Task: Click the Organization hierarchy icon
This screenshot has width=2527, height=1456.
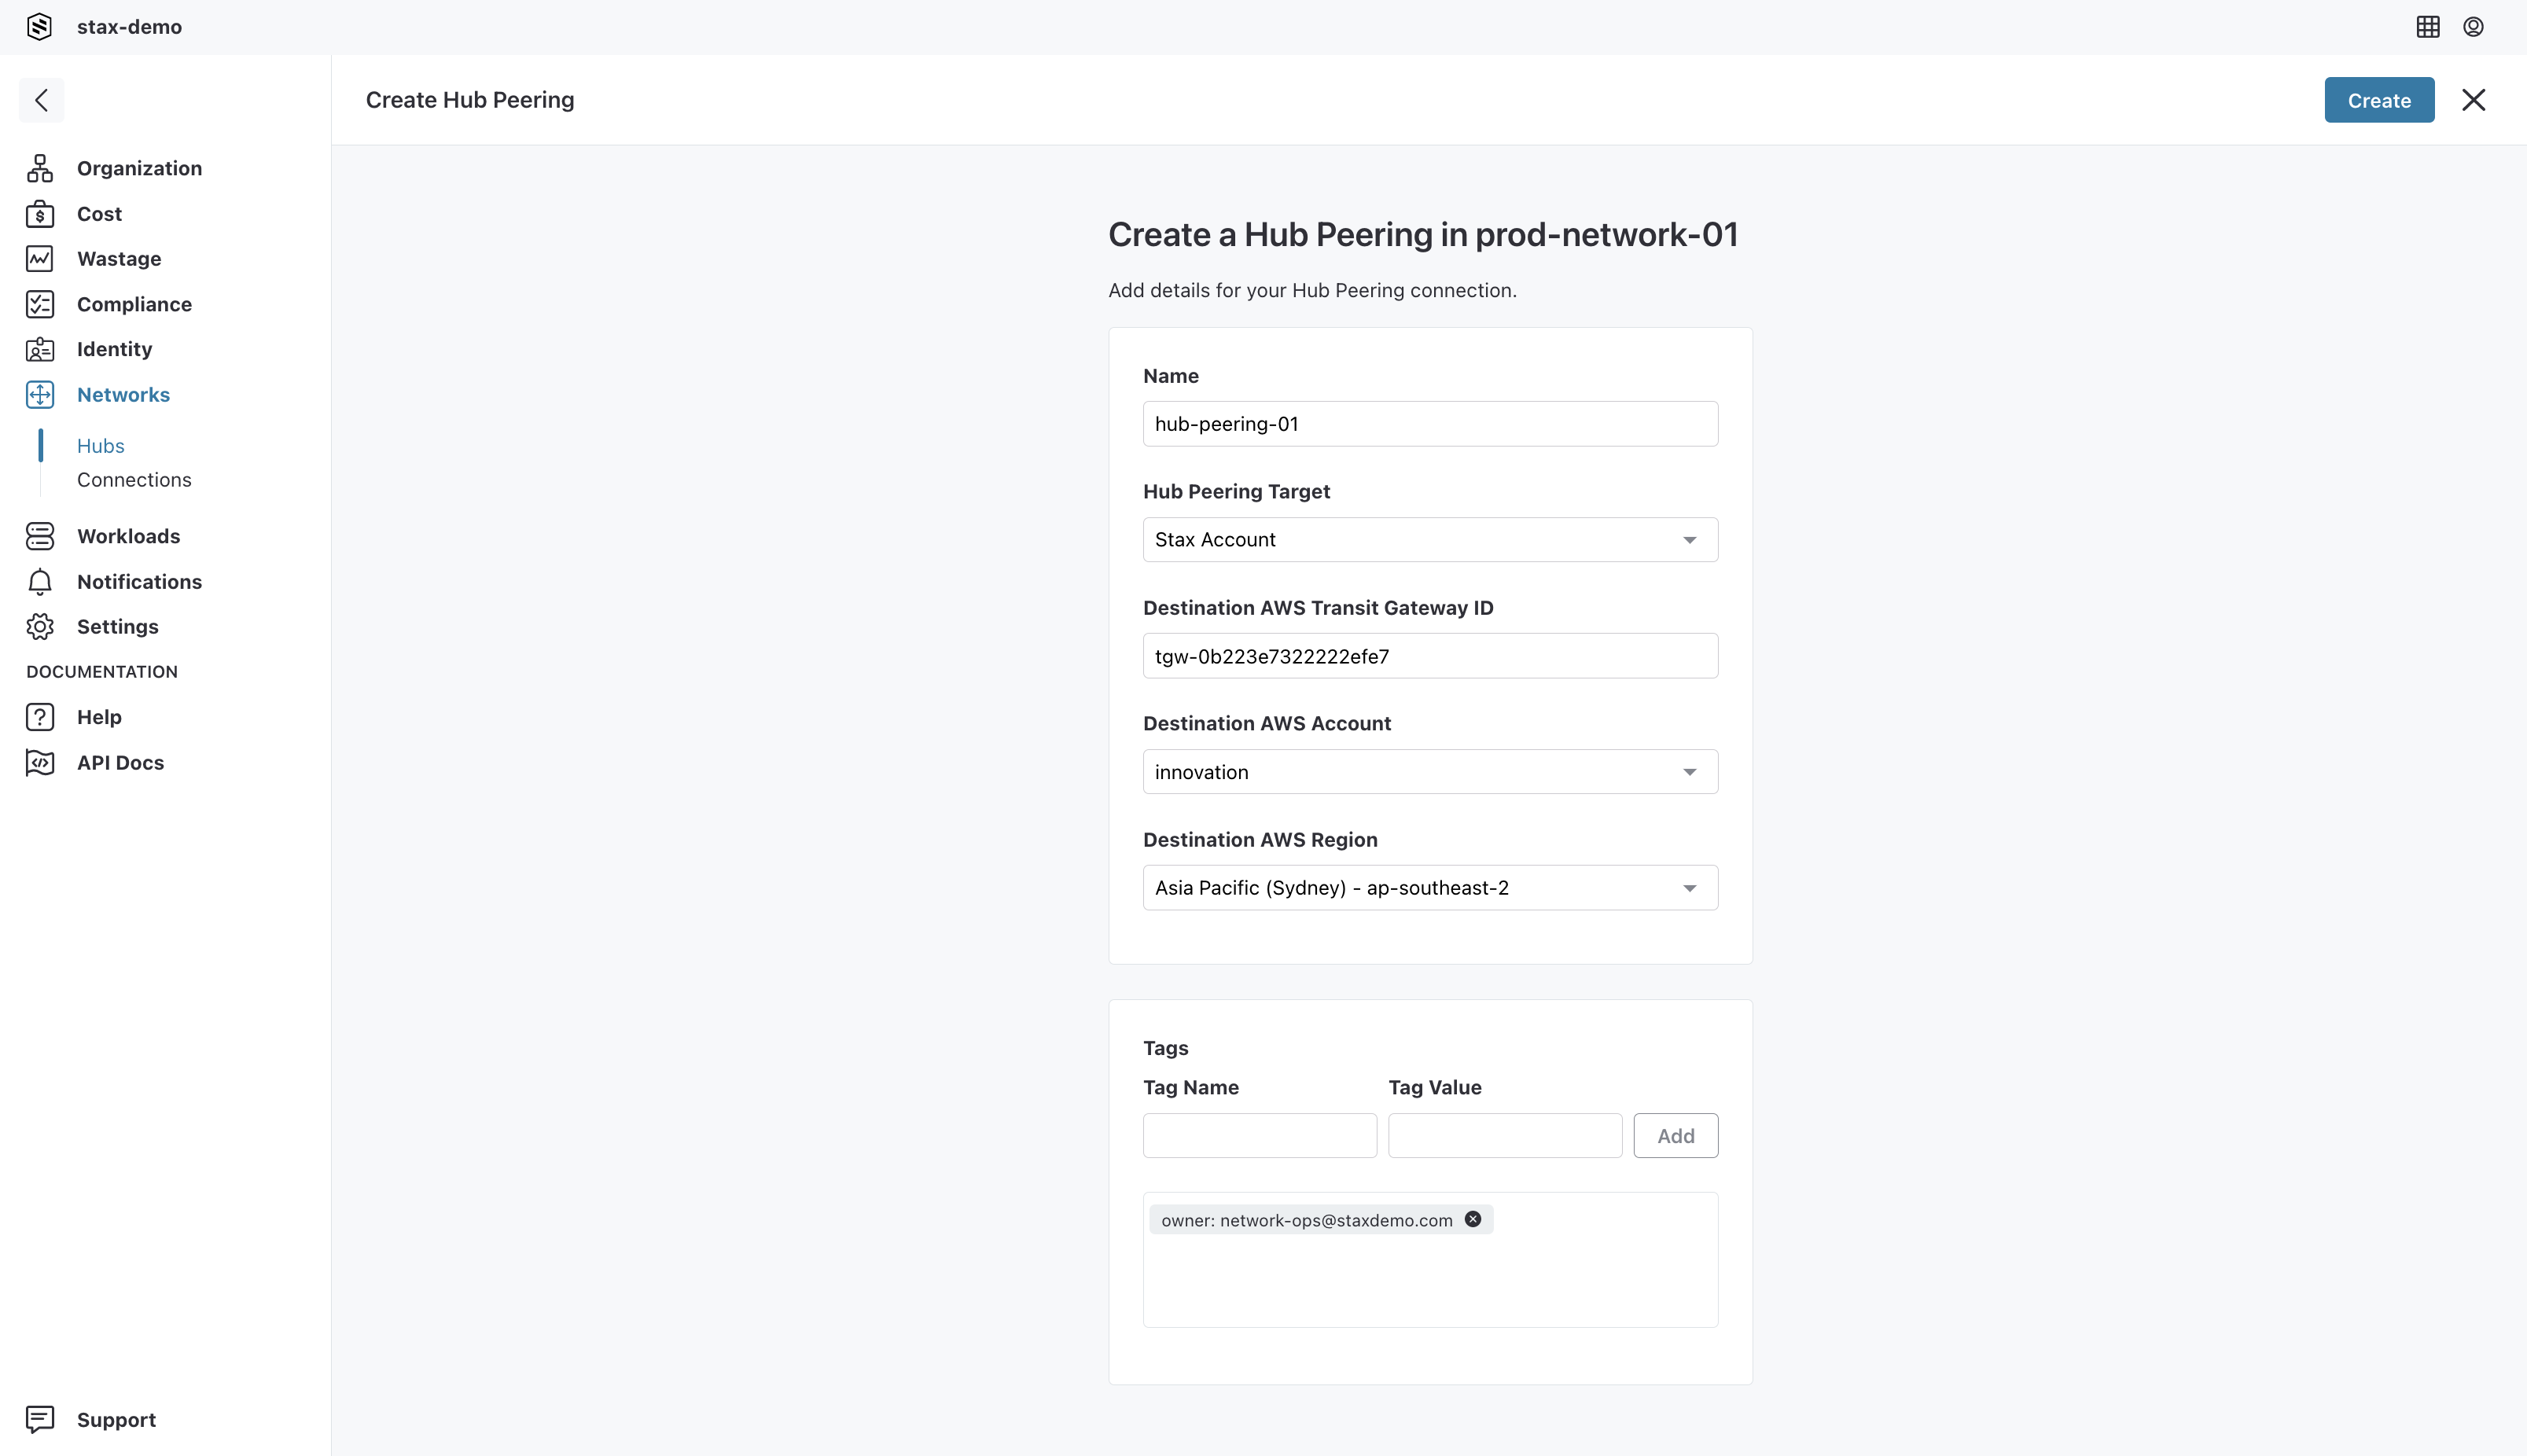Action: (x=40, y=168)
